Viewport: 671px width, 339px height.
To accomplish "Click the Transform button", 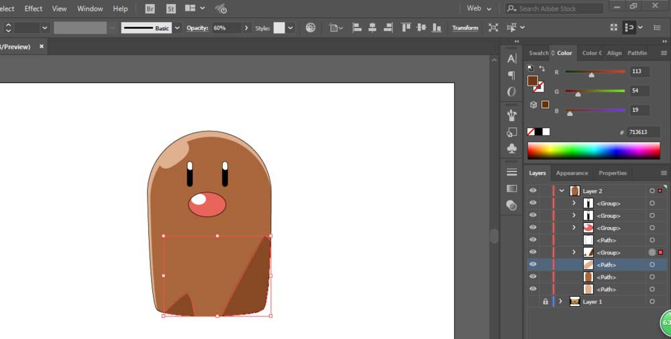I will tap(465, 27).
